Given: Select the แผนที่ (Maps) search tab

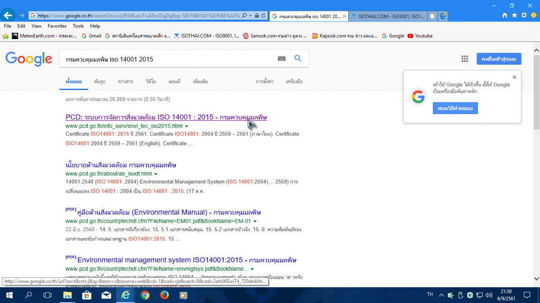Looking at the screenshot, I should (x=174, y=82).
